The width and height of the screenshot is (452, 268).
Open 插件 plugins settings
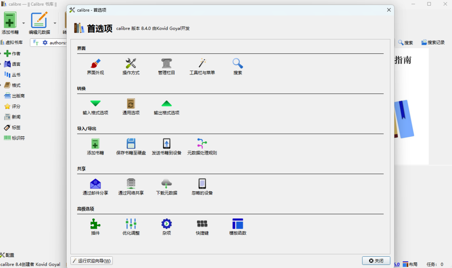point(95,227)
